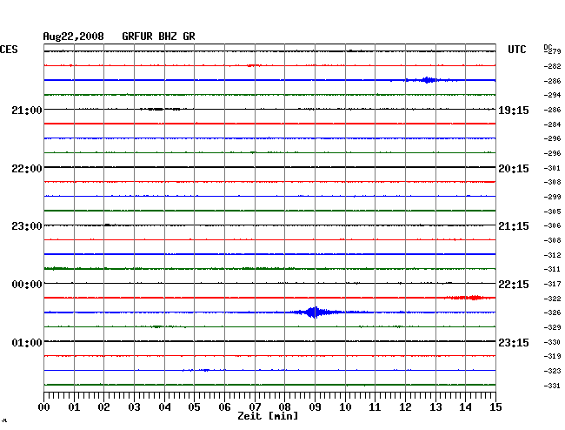The image size is (565, 430).
Task: Select the DC offset value -329
Action: pyautogui.click(x=552, y=327)
